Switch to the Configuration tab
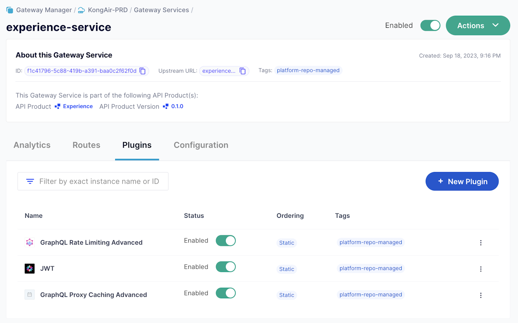The width and height of the screenshot is (518, 323). (x=201, y=145)
